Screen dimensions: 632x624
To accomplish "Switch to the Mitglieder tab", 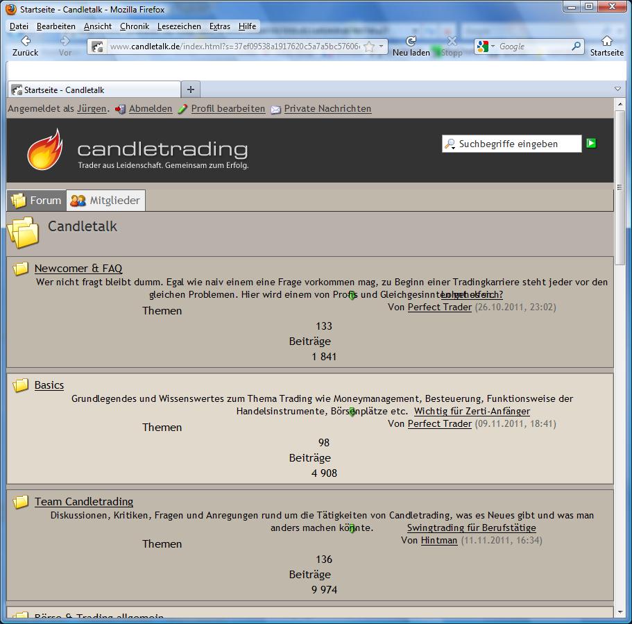I will point(105,201).
